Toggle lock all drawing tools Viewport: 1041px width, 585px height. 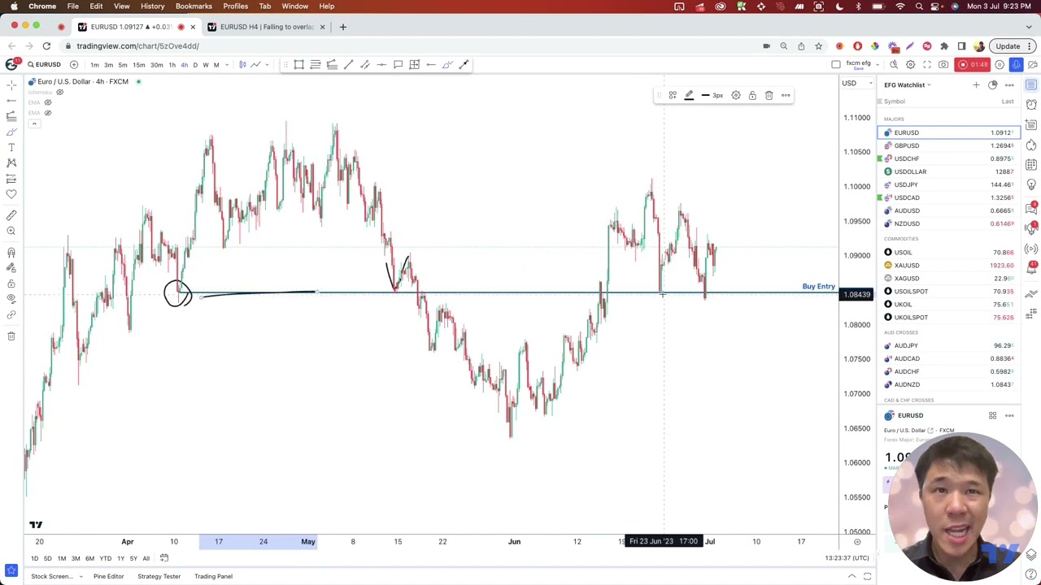coord(11,284)
